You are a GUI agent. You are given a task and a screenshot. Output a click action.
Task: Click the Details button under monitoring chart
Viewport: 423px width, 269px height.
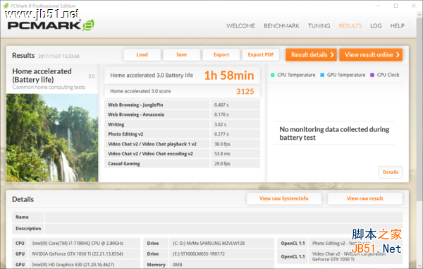[x=391, y=172]
